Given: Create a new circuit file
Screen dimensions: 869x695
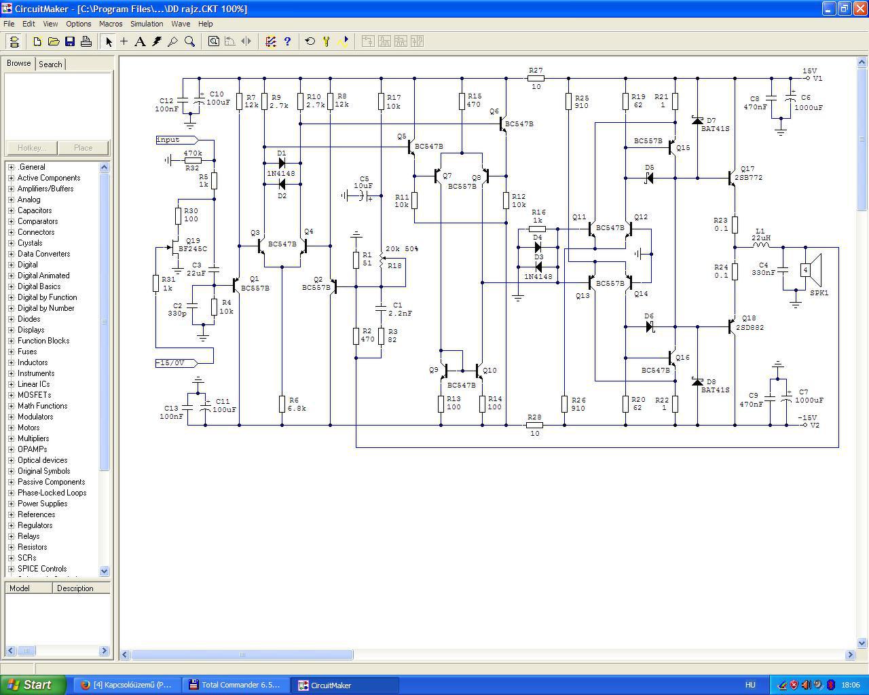Looking at the screenshot, I should tap(37, 41).
